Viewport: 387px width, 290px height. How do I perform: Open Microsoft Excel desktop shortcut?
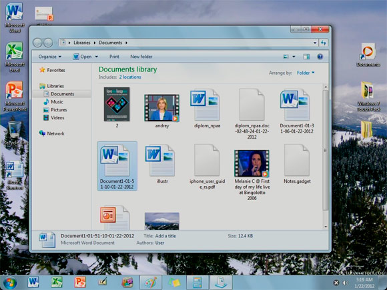click(x=14, y=57)
